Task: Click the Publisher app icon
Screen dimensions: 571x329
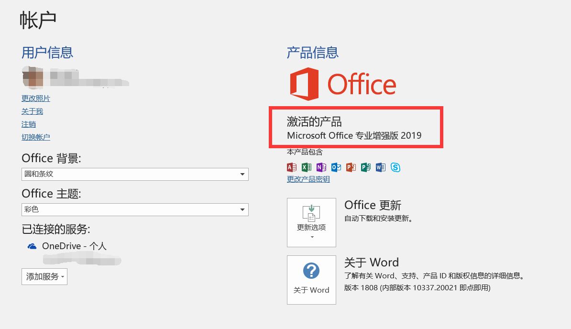Action: [366, 167]
